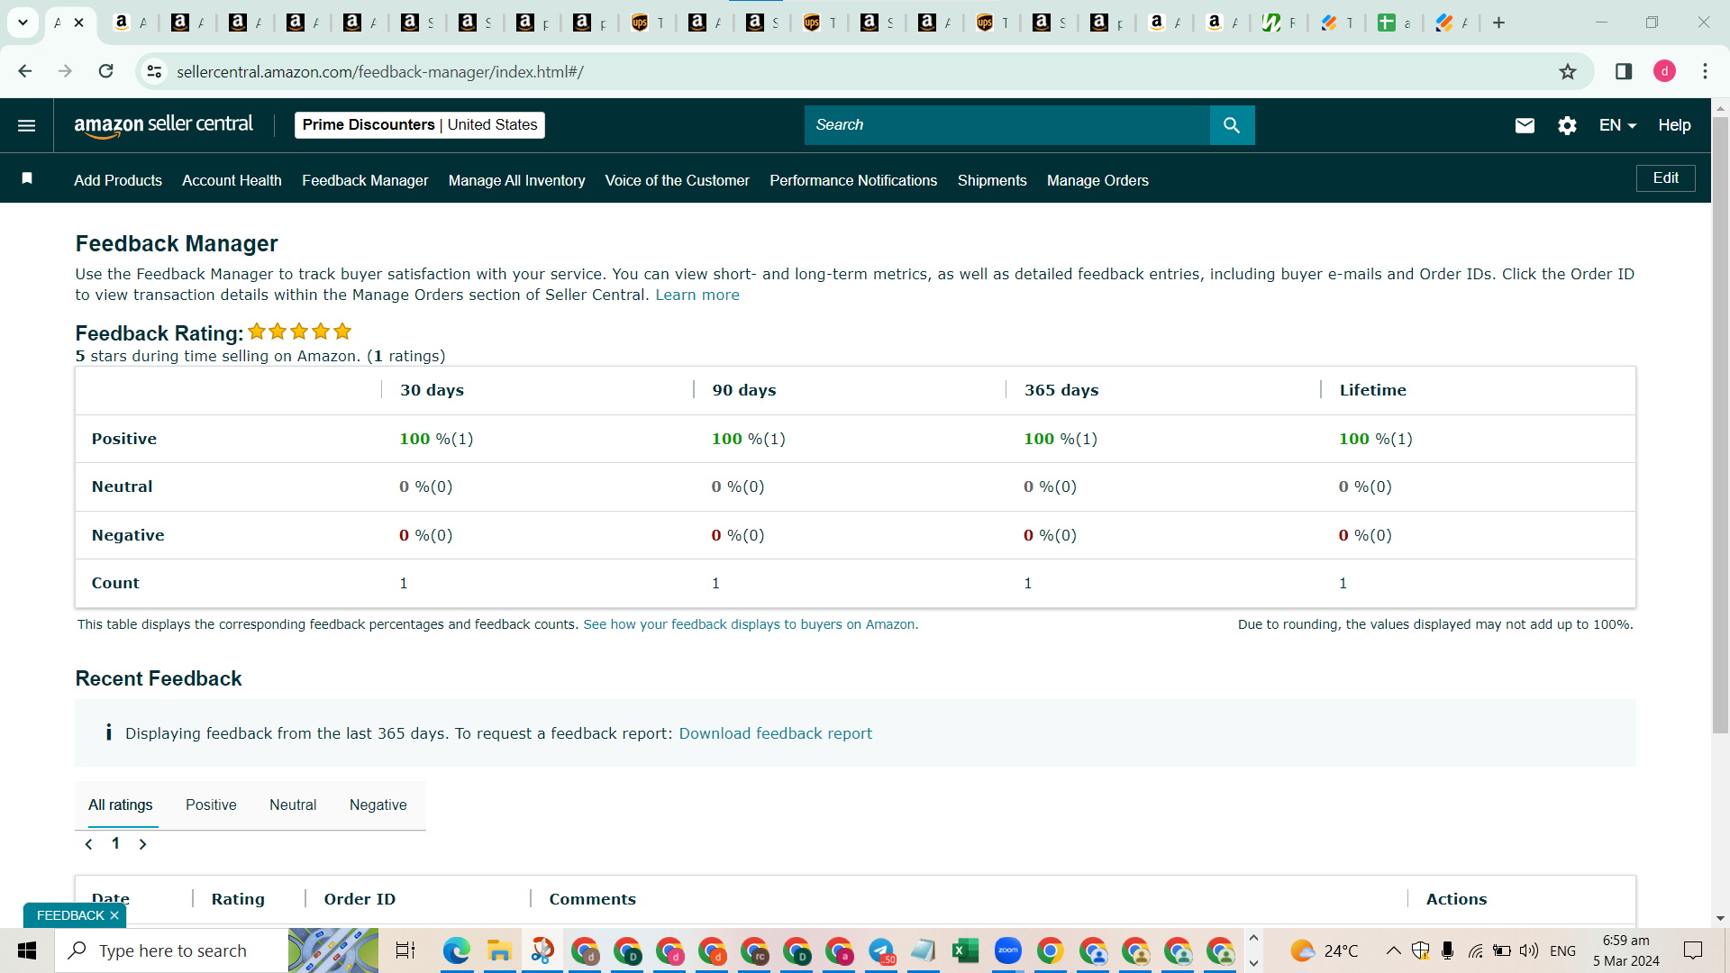The height and width of the screenshot is (973, 1730).
Task: Show hidden system tray icons
Action: point(1393,950)
